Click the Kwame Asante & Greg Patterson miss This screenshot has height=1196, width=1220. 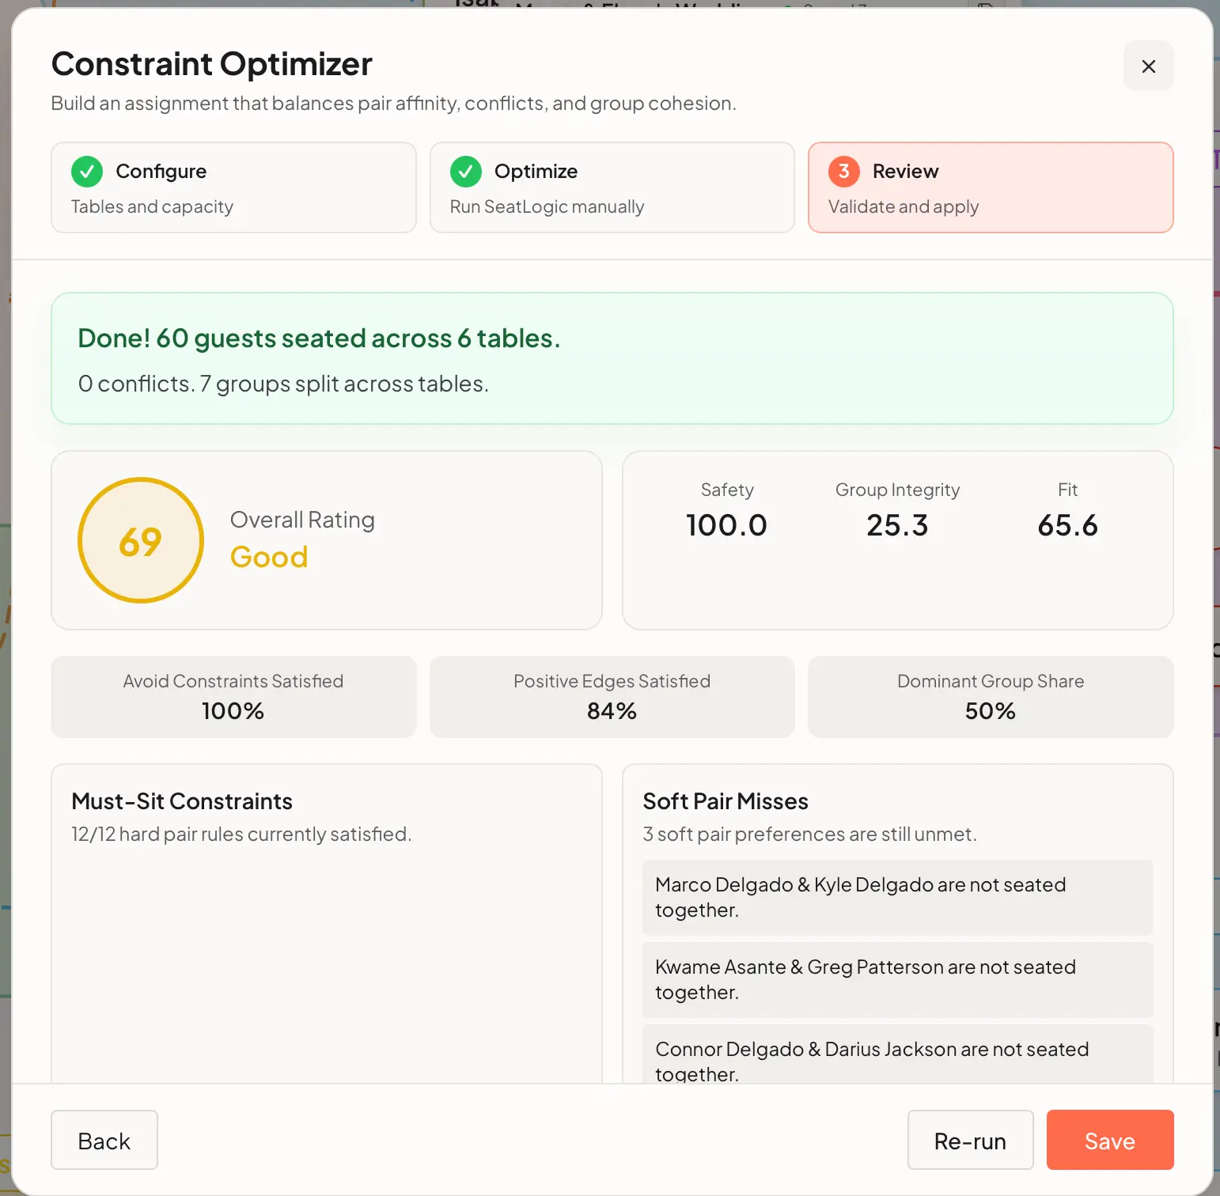[897, 980]
